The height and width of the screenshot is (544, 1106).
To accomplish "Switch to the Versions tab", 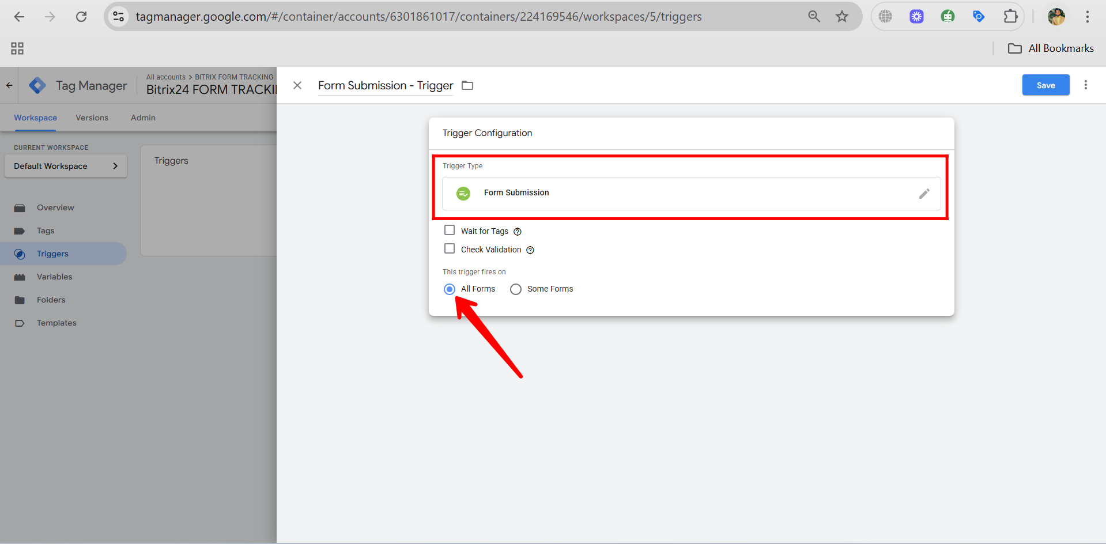I will tap(92, 118).
